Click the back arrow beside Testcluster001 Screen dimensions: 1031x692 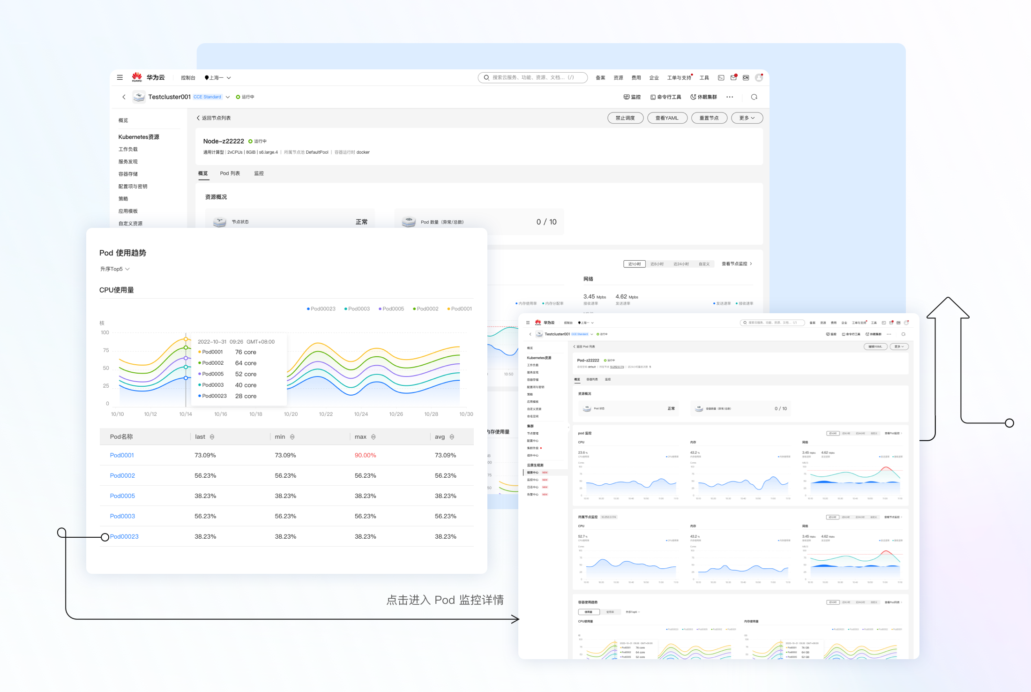(x=124, y=97)
